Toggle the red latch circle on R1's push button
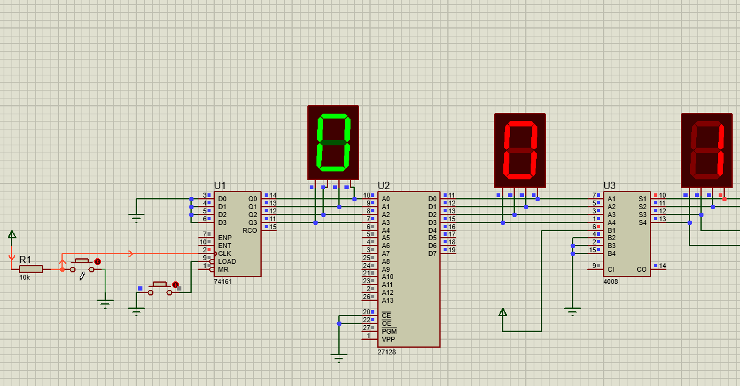The width and height of the screenshot is (740, 386). point(97,261)
